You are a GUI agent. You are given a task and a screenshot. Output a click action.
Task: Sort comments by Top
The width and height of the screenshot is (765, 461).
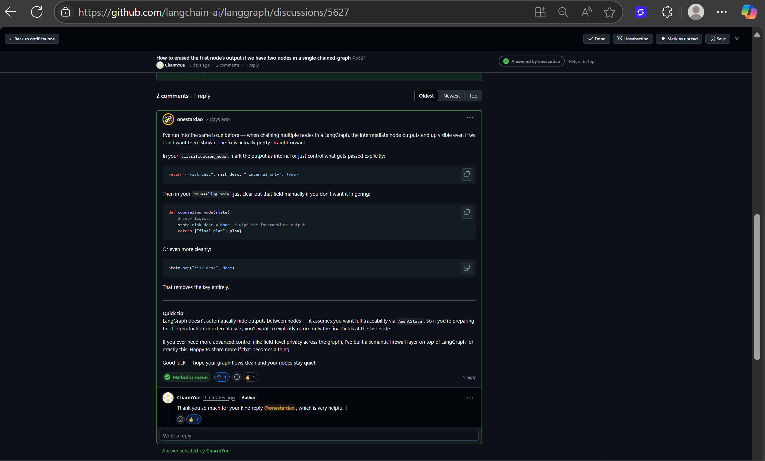(x=473, y=96)
